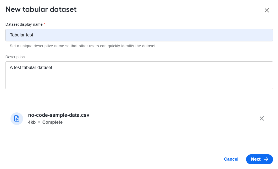Image resolution: width=278 pixels, height=169 pixels.
Task: Select the no-code-sample-data.csv file name
Action: [59, 115]
